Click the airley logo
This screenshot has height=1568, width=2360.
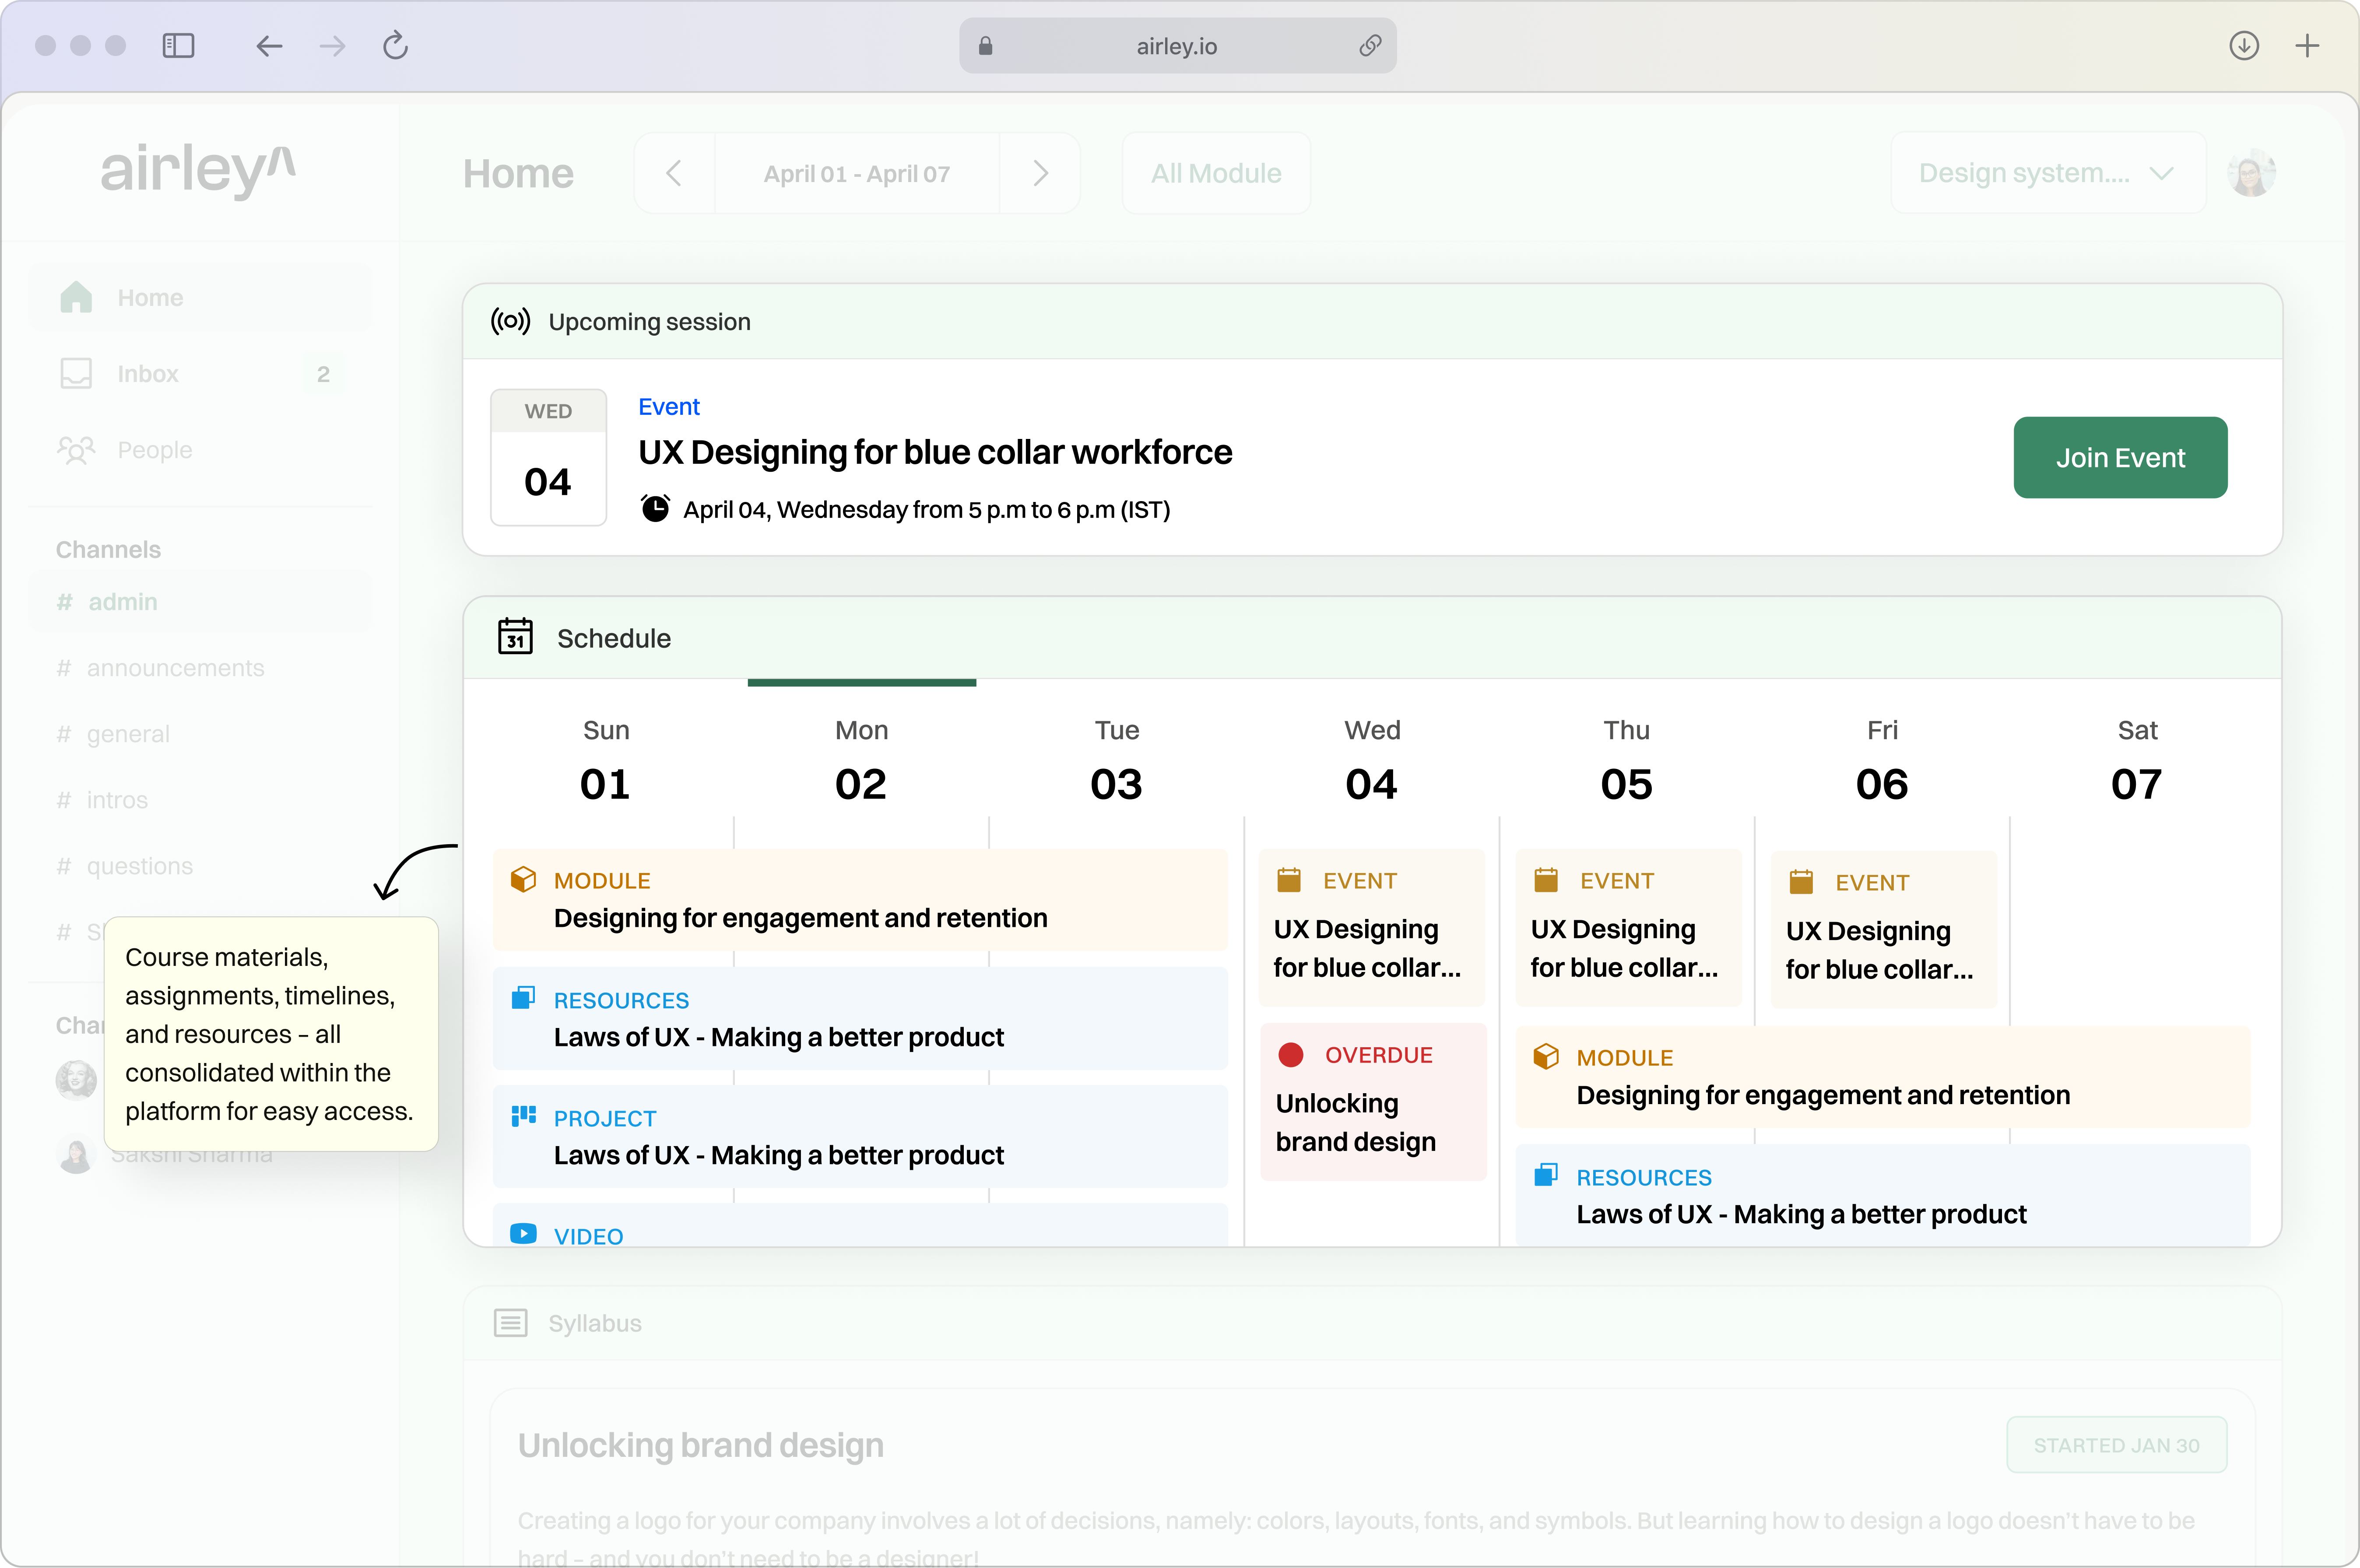198,171
